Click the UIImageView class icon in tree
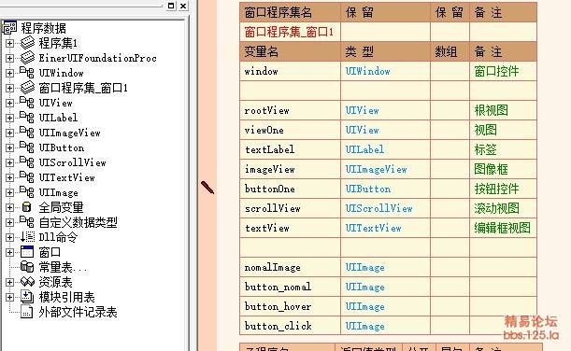Viewport: 571px width, 351px height. pos(27,133)
